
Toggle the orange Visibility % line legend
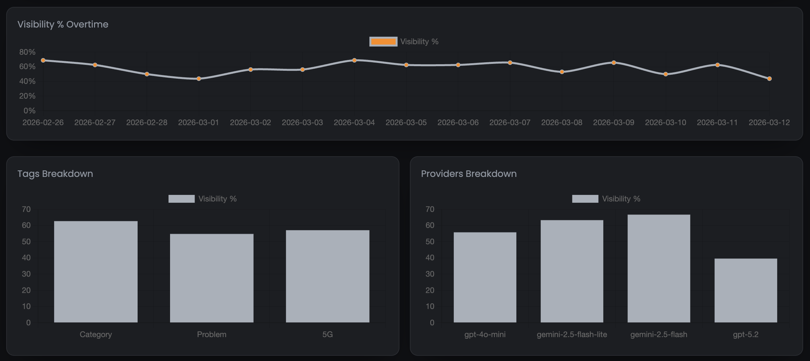(383, 42)
